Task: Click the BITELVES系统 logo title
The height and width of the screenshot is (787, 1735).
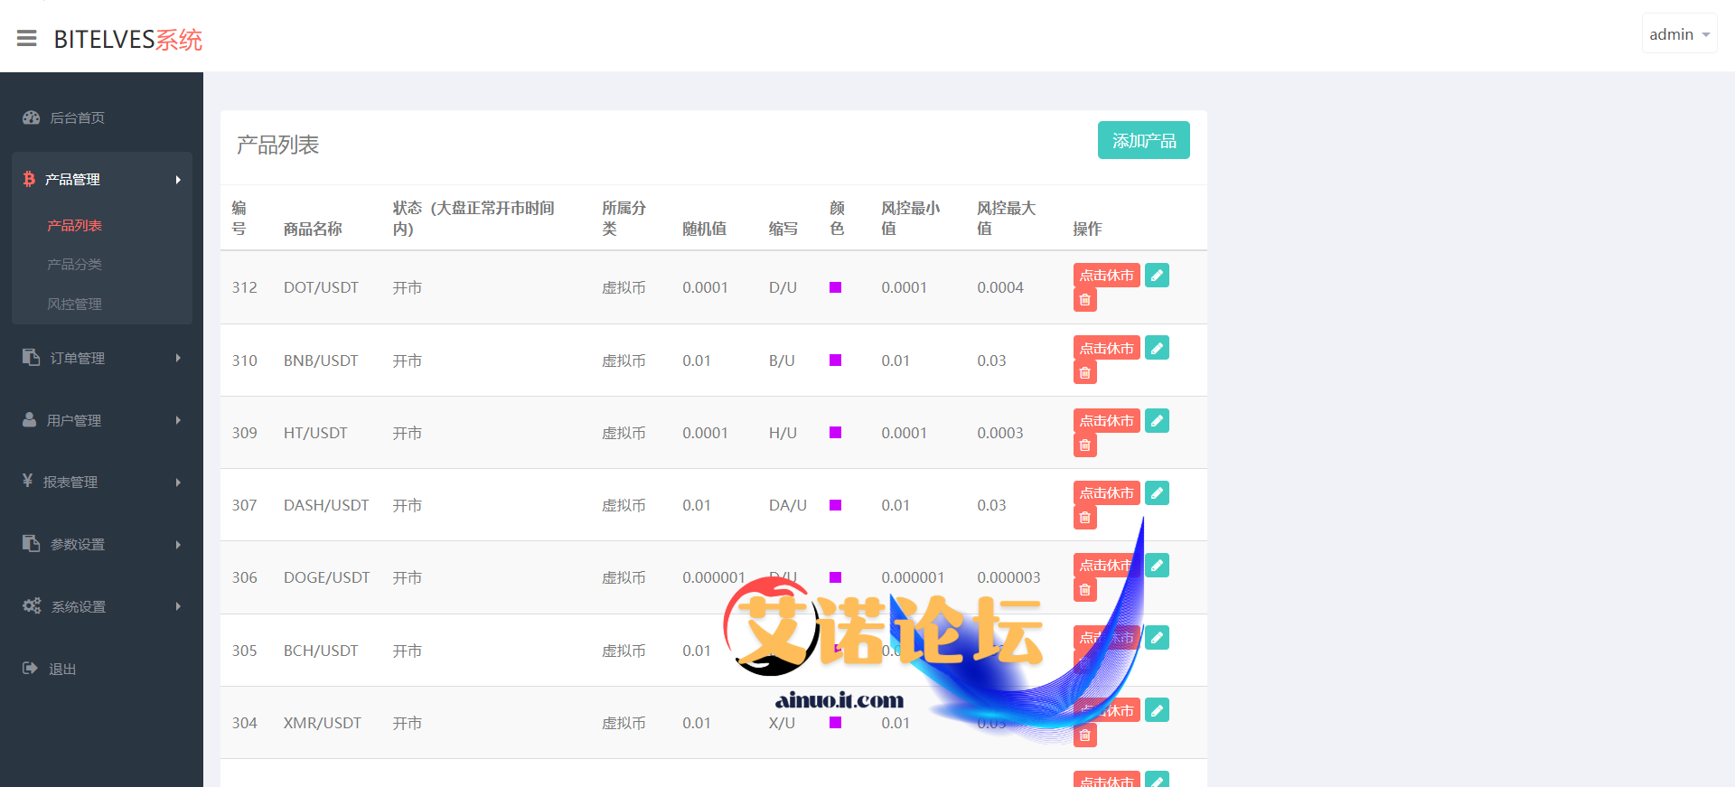Action: coord(128,39)
